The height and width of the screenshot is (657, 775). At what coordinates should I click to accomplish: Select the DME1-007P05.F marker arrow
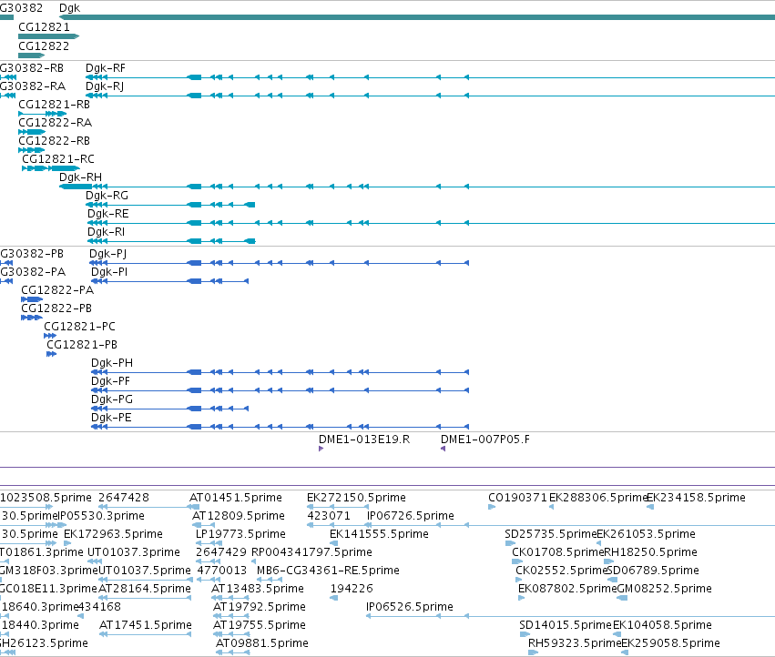(443, 449)
